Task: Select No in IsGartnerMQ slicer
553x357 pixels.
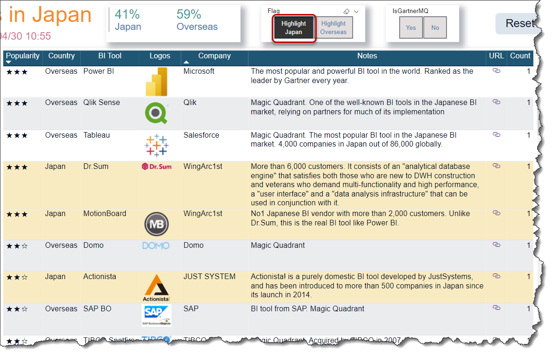Action: click(435, 28)
